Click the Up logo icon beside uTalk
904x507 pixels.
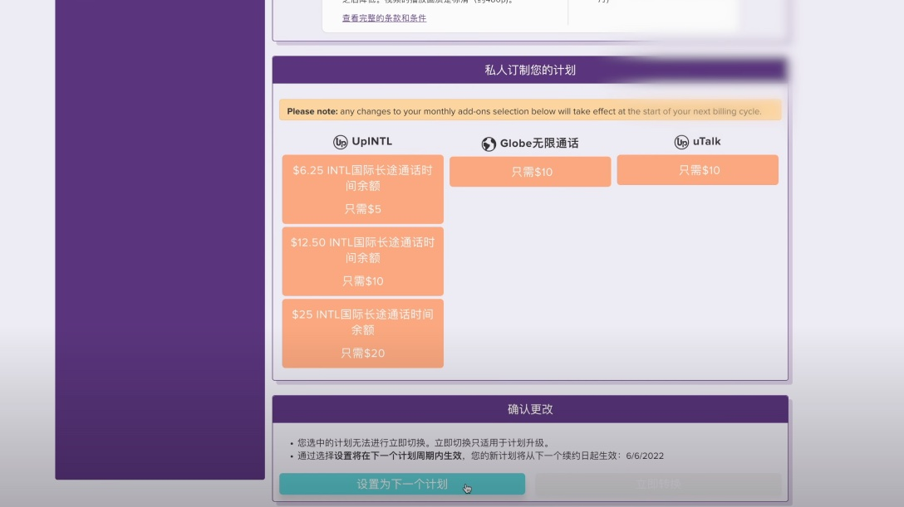(681, 142)
